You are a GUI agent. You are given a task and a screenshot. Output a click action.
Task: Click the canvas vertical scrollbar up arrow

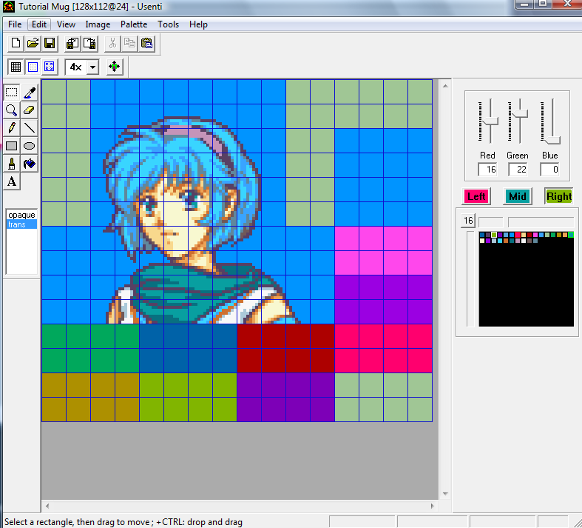point(445,86)
